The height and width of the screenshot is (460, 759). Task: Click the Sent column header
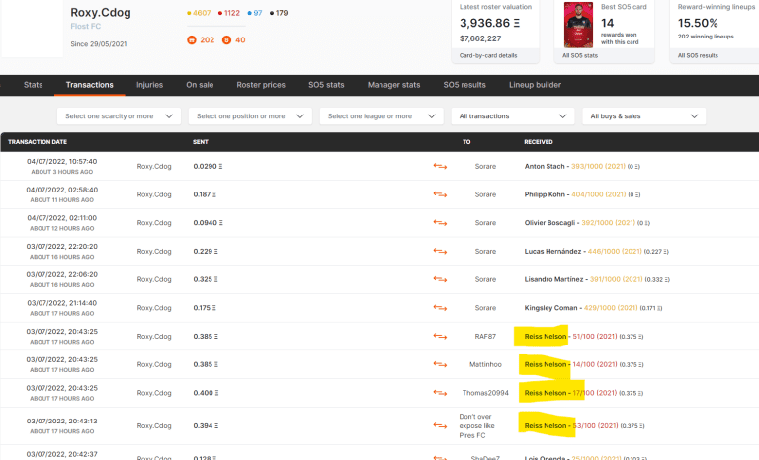pyautogui.click(x=201, y=142)
